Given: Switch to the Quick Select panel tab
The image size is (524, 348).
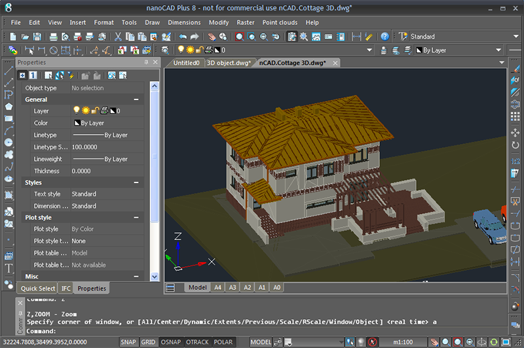Looking at the screenshot, I should (x=38, y=288).
